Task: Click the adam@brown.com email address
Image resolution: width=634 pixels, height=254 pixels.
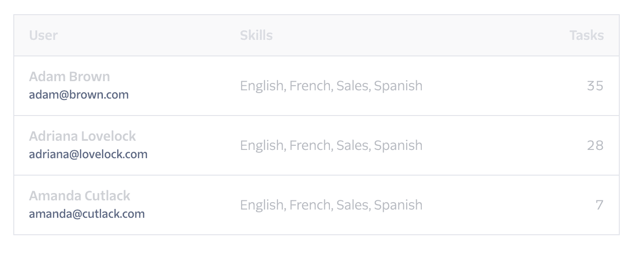Action: pos(79,95)
